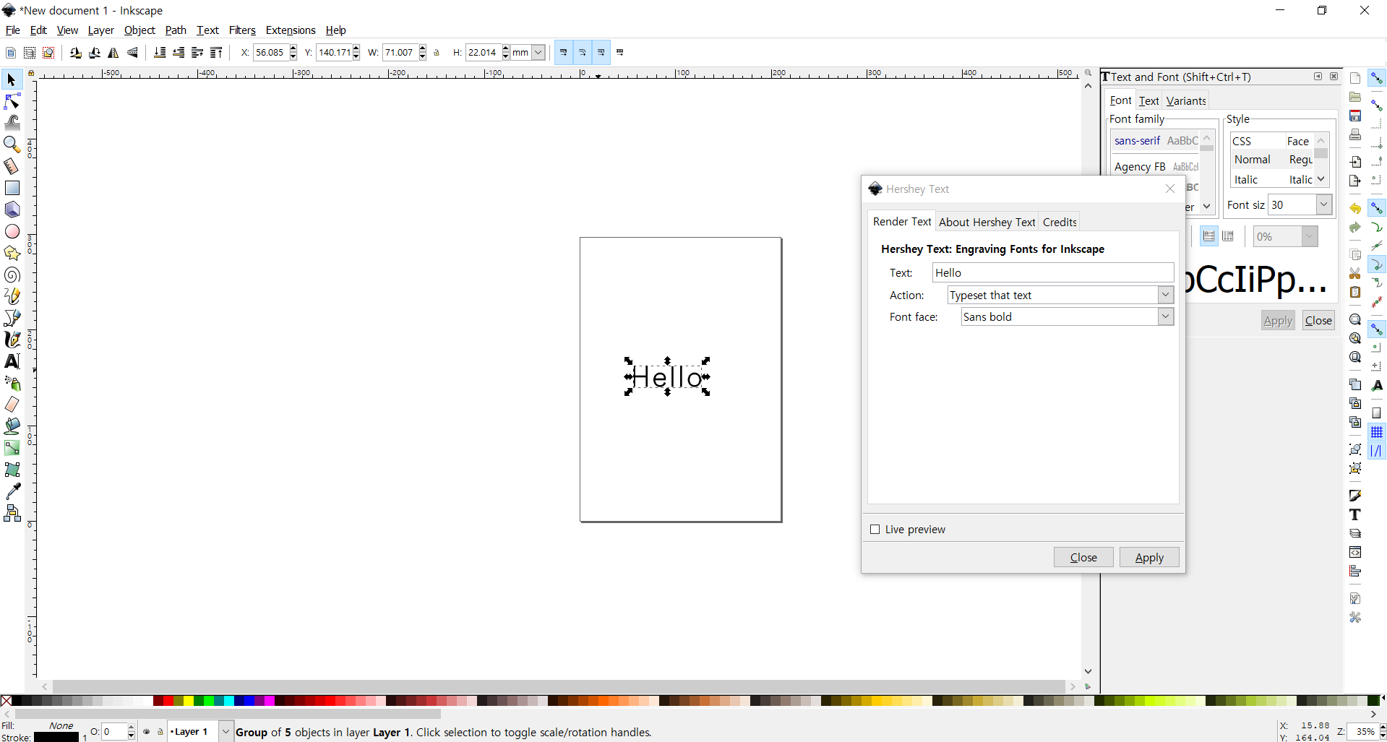Toggle scale stroke width with object
The width and height of the screenshot is (1387, 742).
[x=564, y=53]
